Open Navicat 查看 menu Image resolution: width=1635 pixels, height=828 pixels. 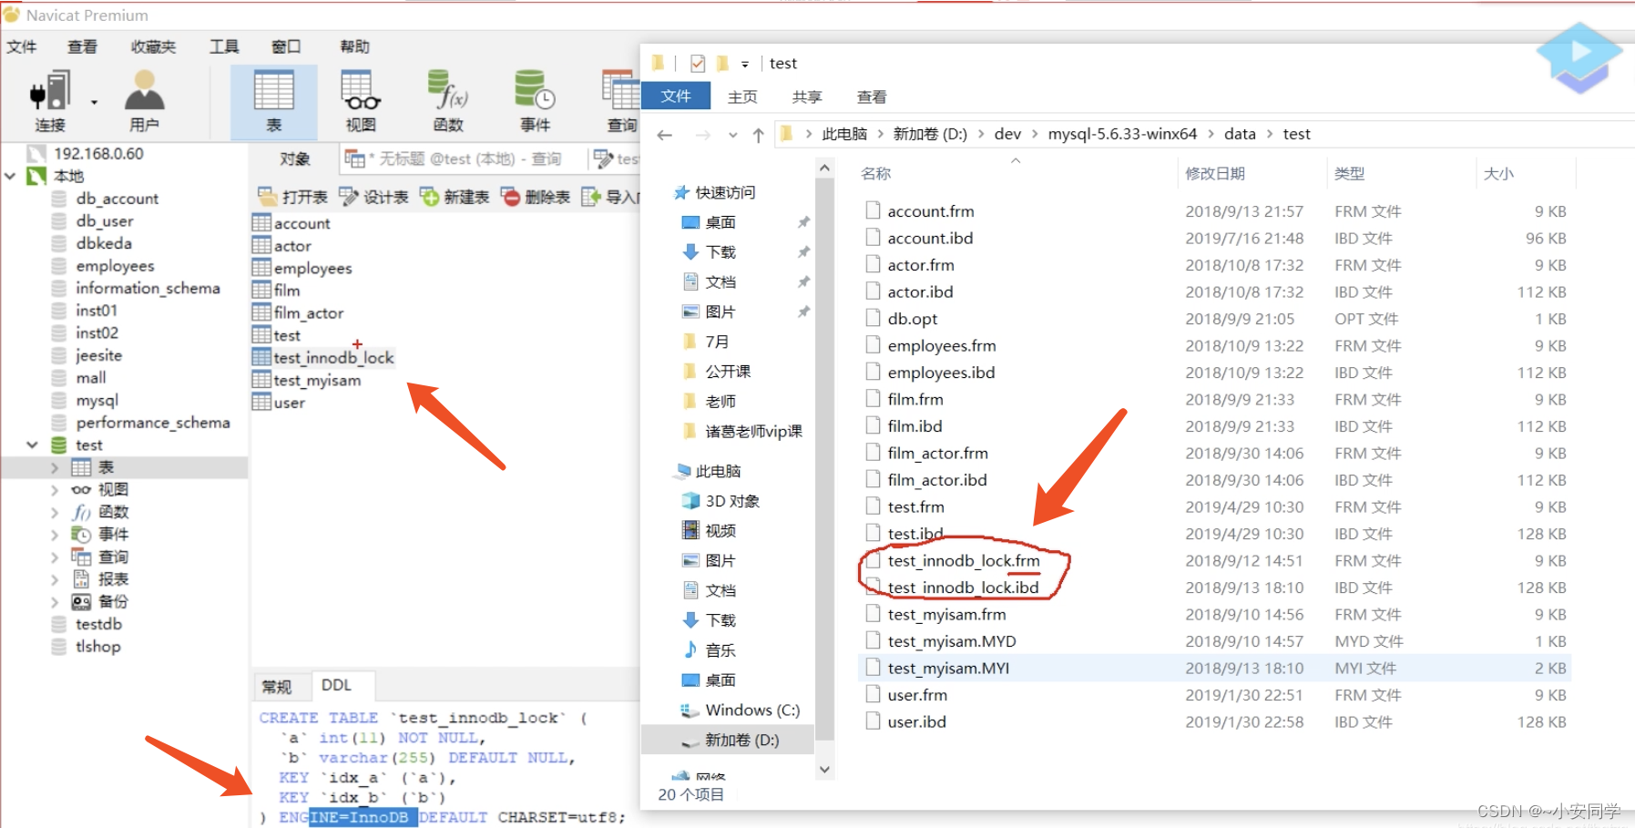pos(82,46)
